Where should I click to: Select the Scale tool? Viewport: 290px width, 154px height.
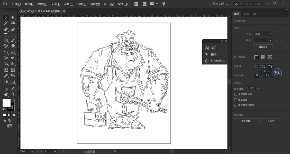coord(13,52)
